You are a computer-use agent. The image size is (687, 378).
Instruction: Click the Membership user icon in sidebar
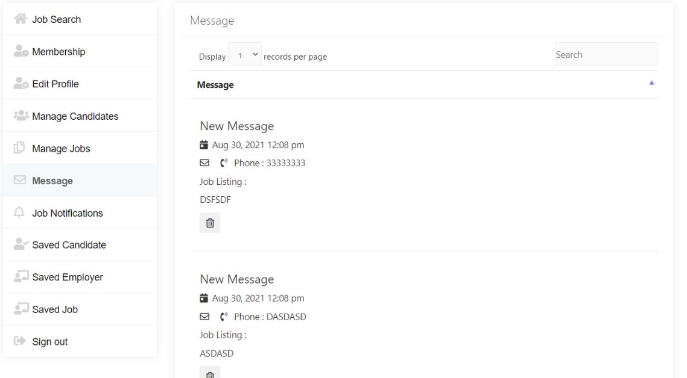pos(21,52)
